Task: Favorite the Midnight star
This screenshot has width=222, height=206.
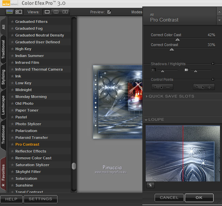Action: point(12,90)
